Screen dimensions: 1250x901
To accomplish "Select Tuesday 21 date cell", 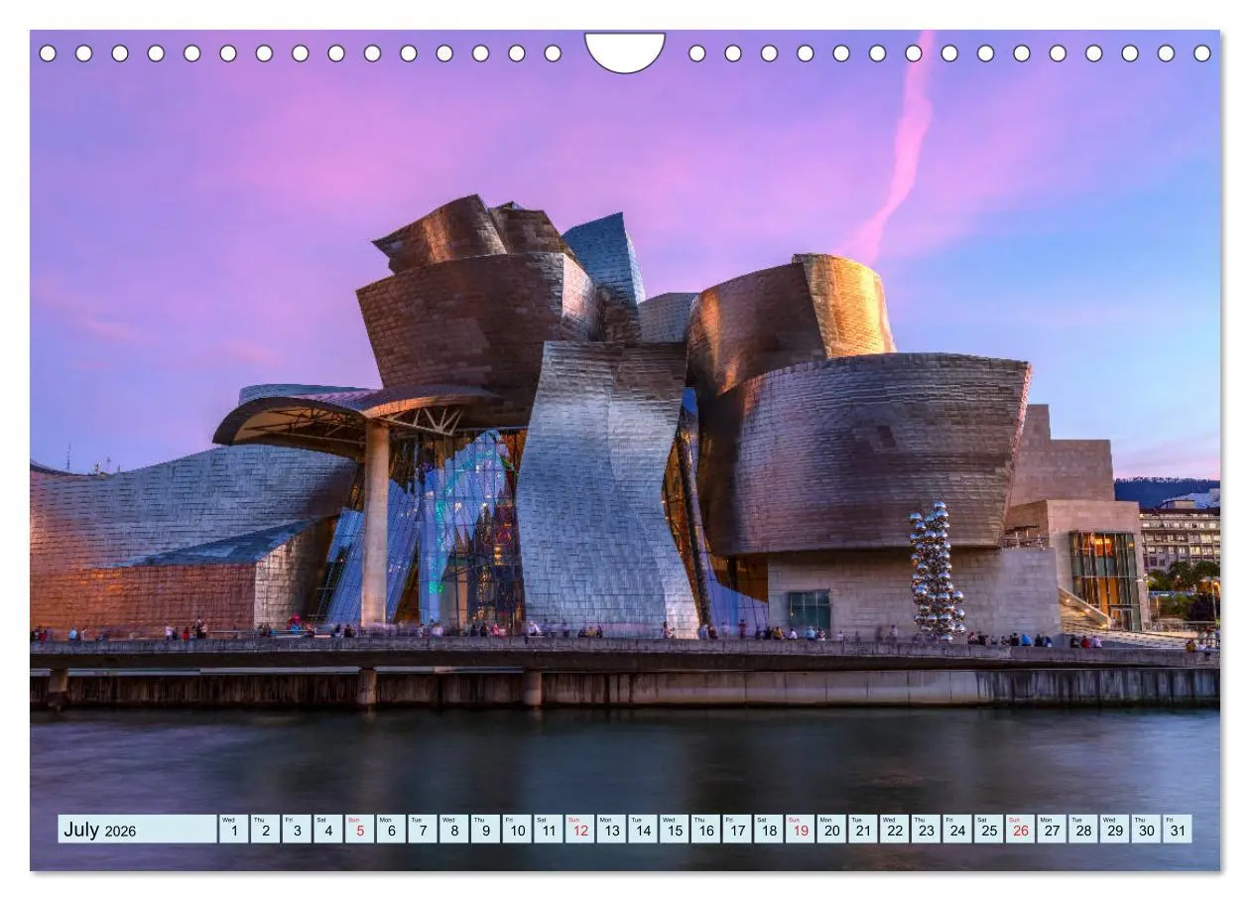I will (862, 829).
